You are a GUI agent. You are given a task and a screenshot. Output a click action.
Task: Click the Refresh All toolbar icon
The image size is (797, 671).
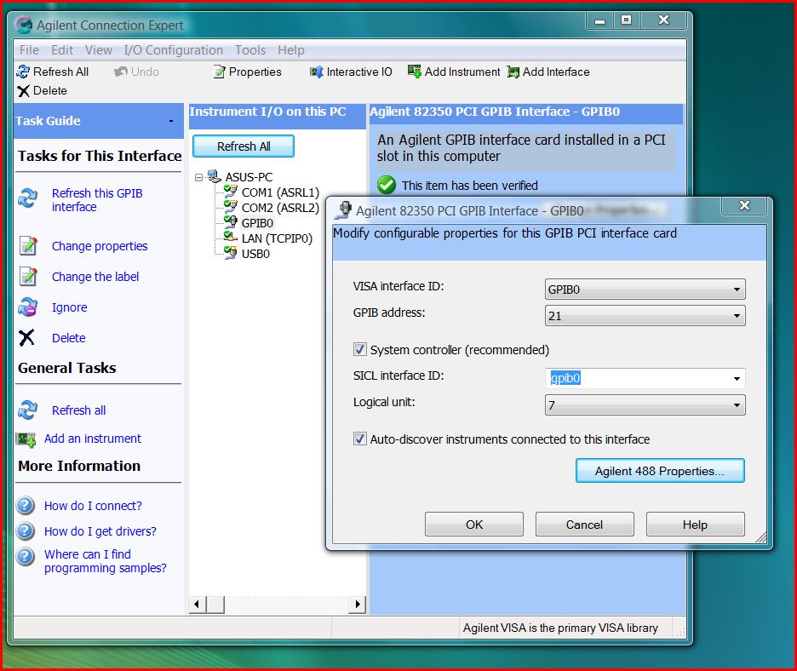(23, 72)
